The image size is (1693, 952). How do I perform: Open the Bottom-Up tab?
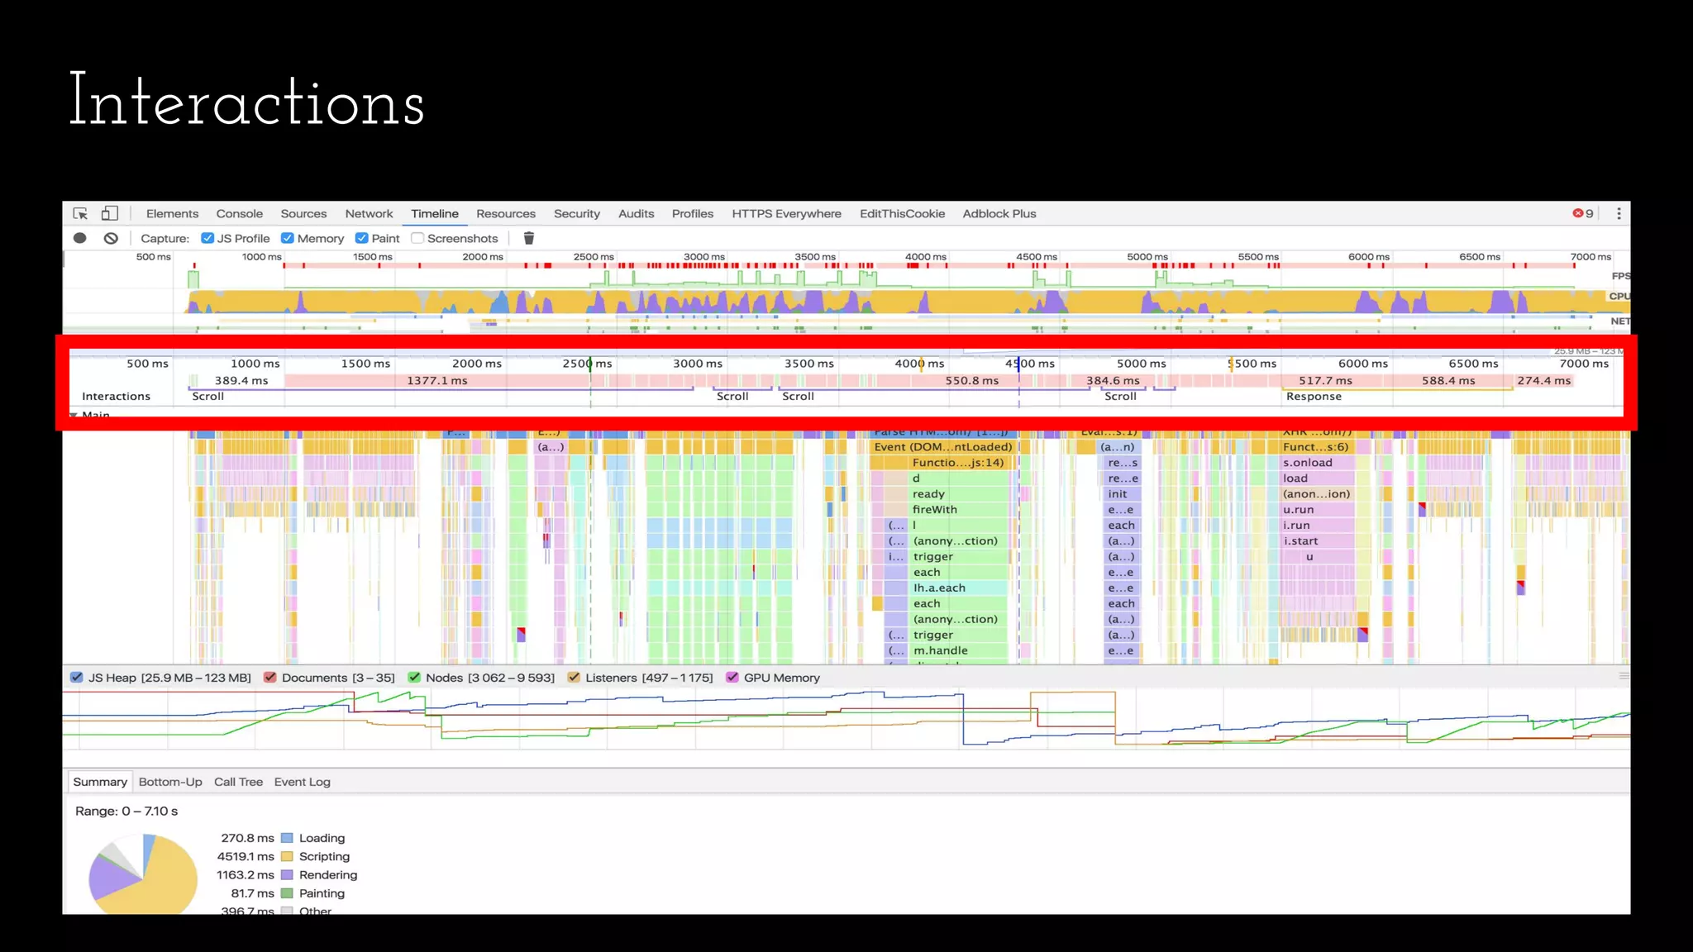click(x=170, y=782)
